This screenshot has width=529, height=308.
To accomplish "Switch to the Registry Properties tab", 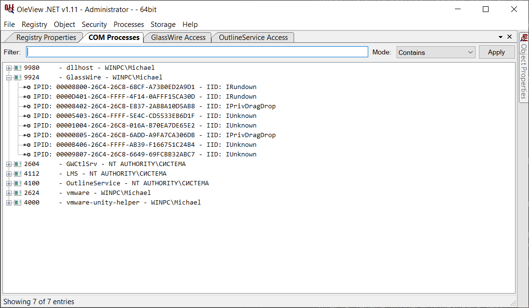I will coord(46,38).
